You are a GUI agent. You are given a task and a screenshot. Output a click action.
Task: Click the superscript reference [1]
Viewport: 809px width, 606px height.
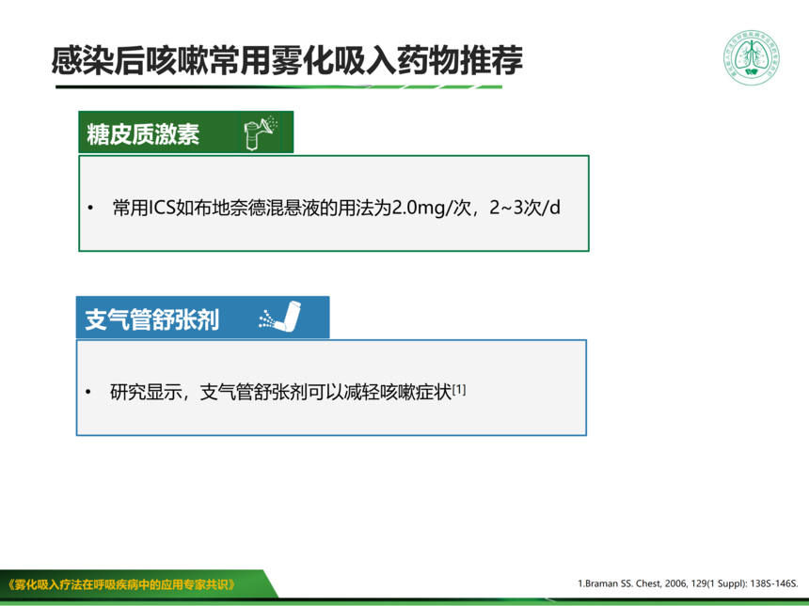459,389
